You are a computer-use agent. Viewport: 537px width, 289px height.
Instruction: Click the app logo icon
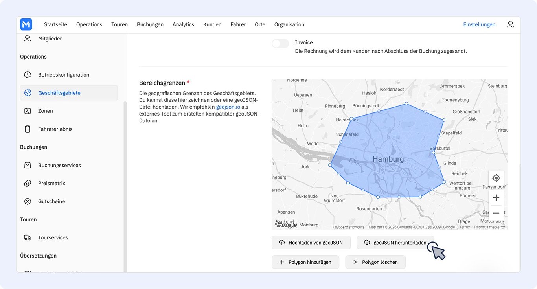tap(26, 24)
